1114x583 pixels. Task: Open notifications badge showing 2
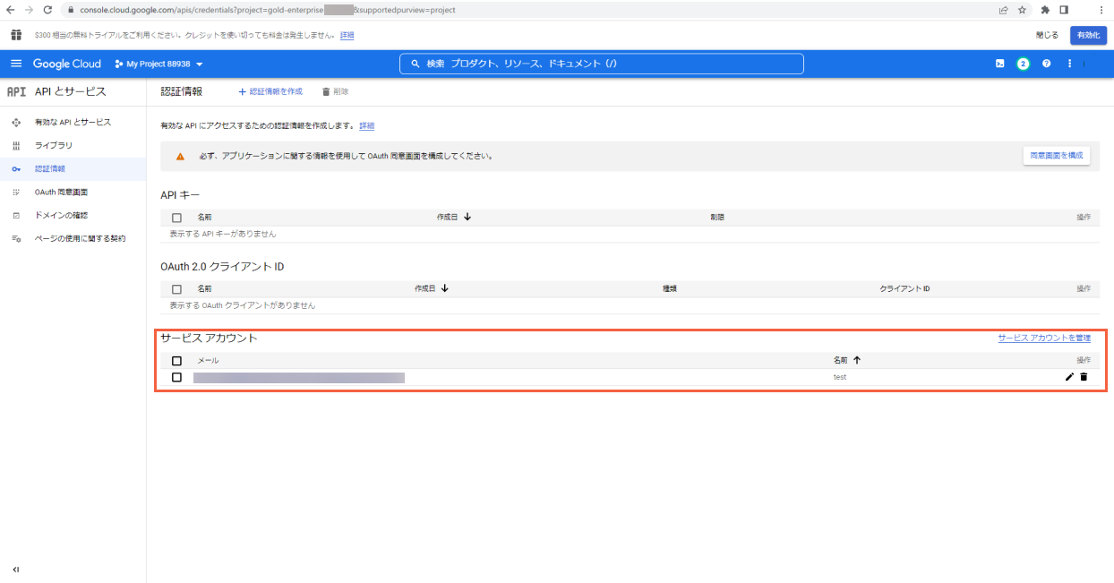coord(1023,64)
